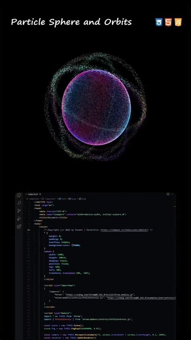This screenshot has height=340, width=191.
Task: Click the split editor icon
Action: click(168, 194)
